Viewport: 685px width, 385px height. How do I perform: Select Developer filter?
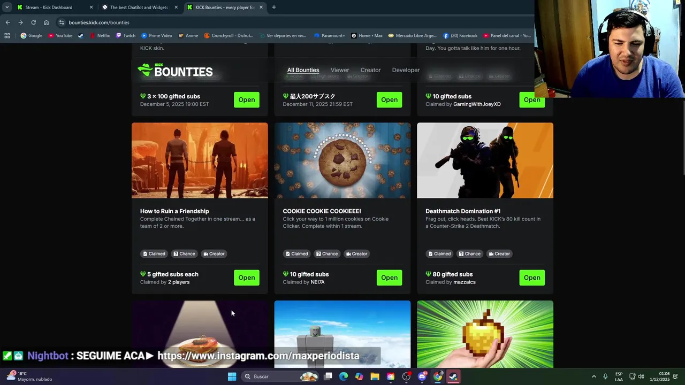[406, 70]
